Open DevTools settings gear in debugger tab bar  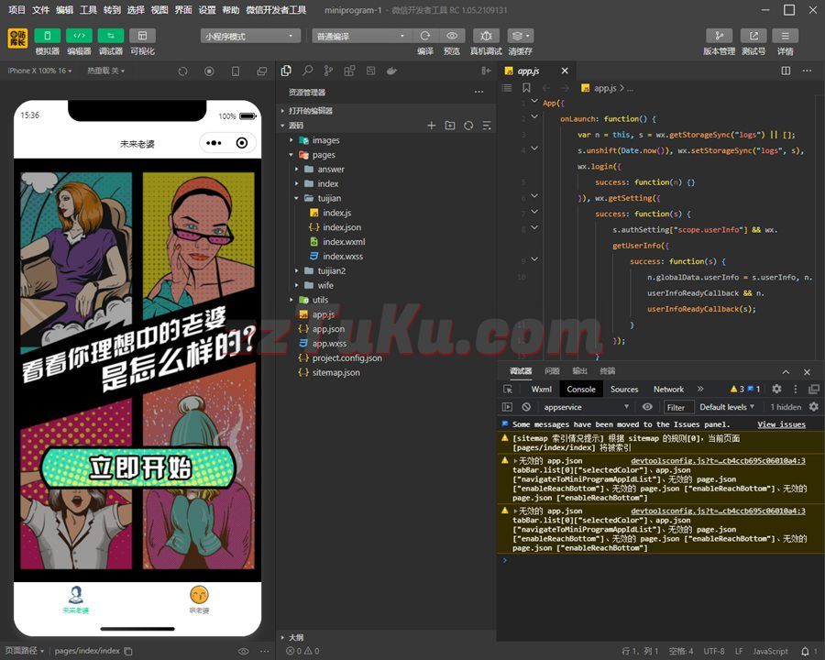tap(776, 389)
